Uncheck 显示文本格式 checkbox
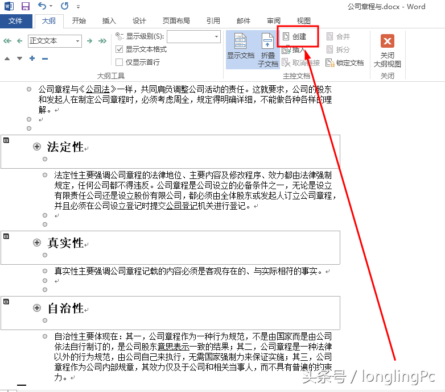 click(x=119, y=49)
